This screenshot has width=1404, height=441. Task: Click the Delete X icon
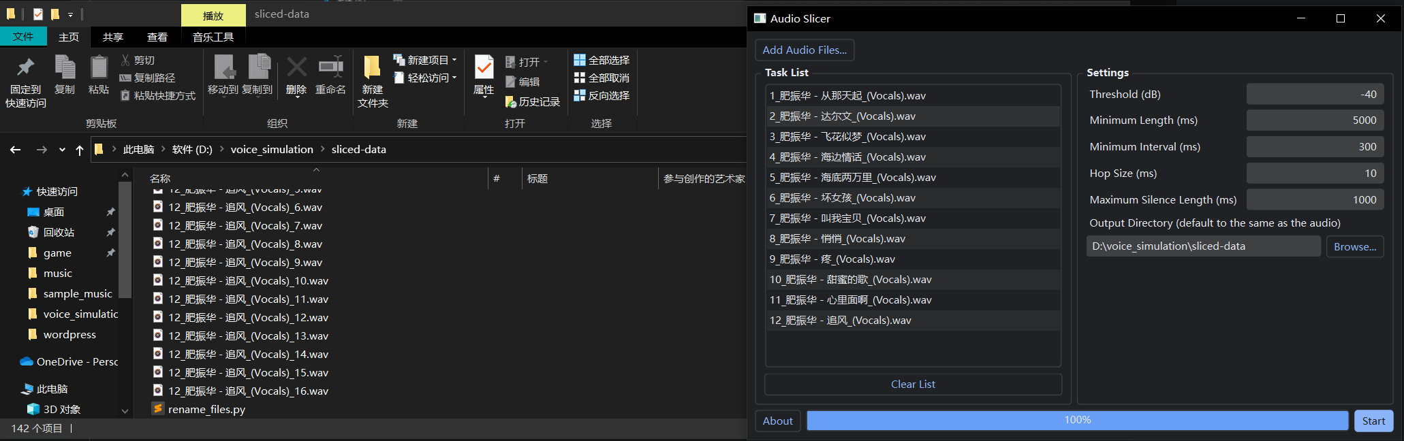point(296,69)
